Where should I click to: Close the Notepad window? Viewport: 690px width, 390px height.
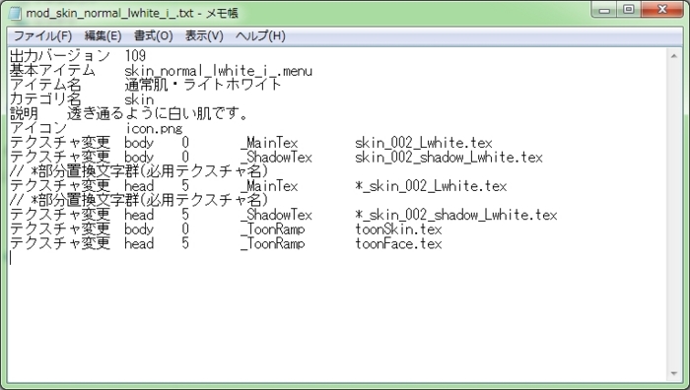[x=661, y=10]
